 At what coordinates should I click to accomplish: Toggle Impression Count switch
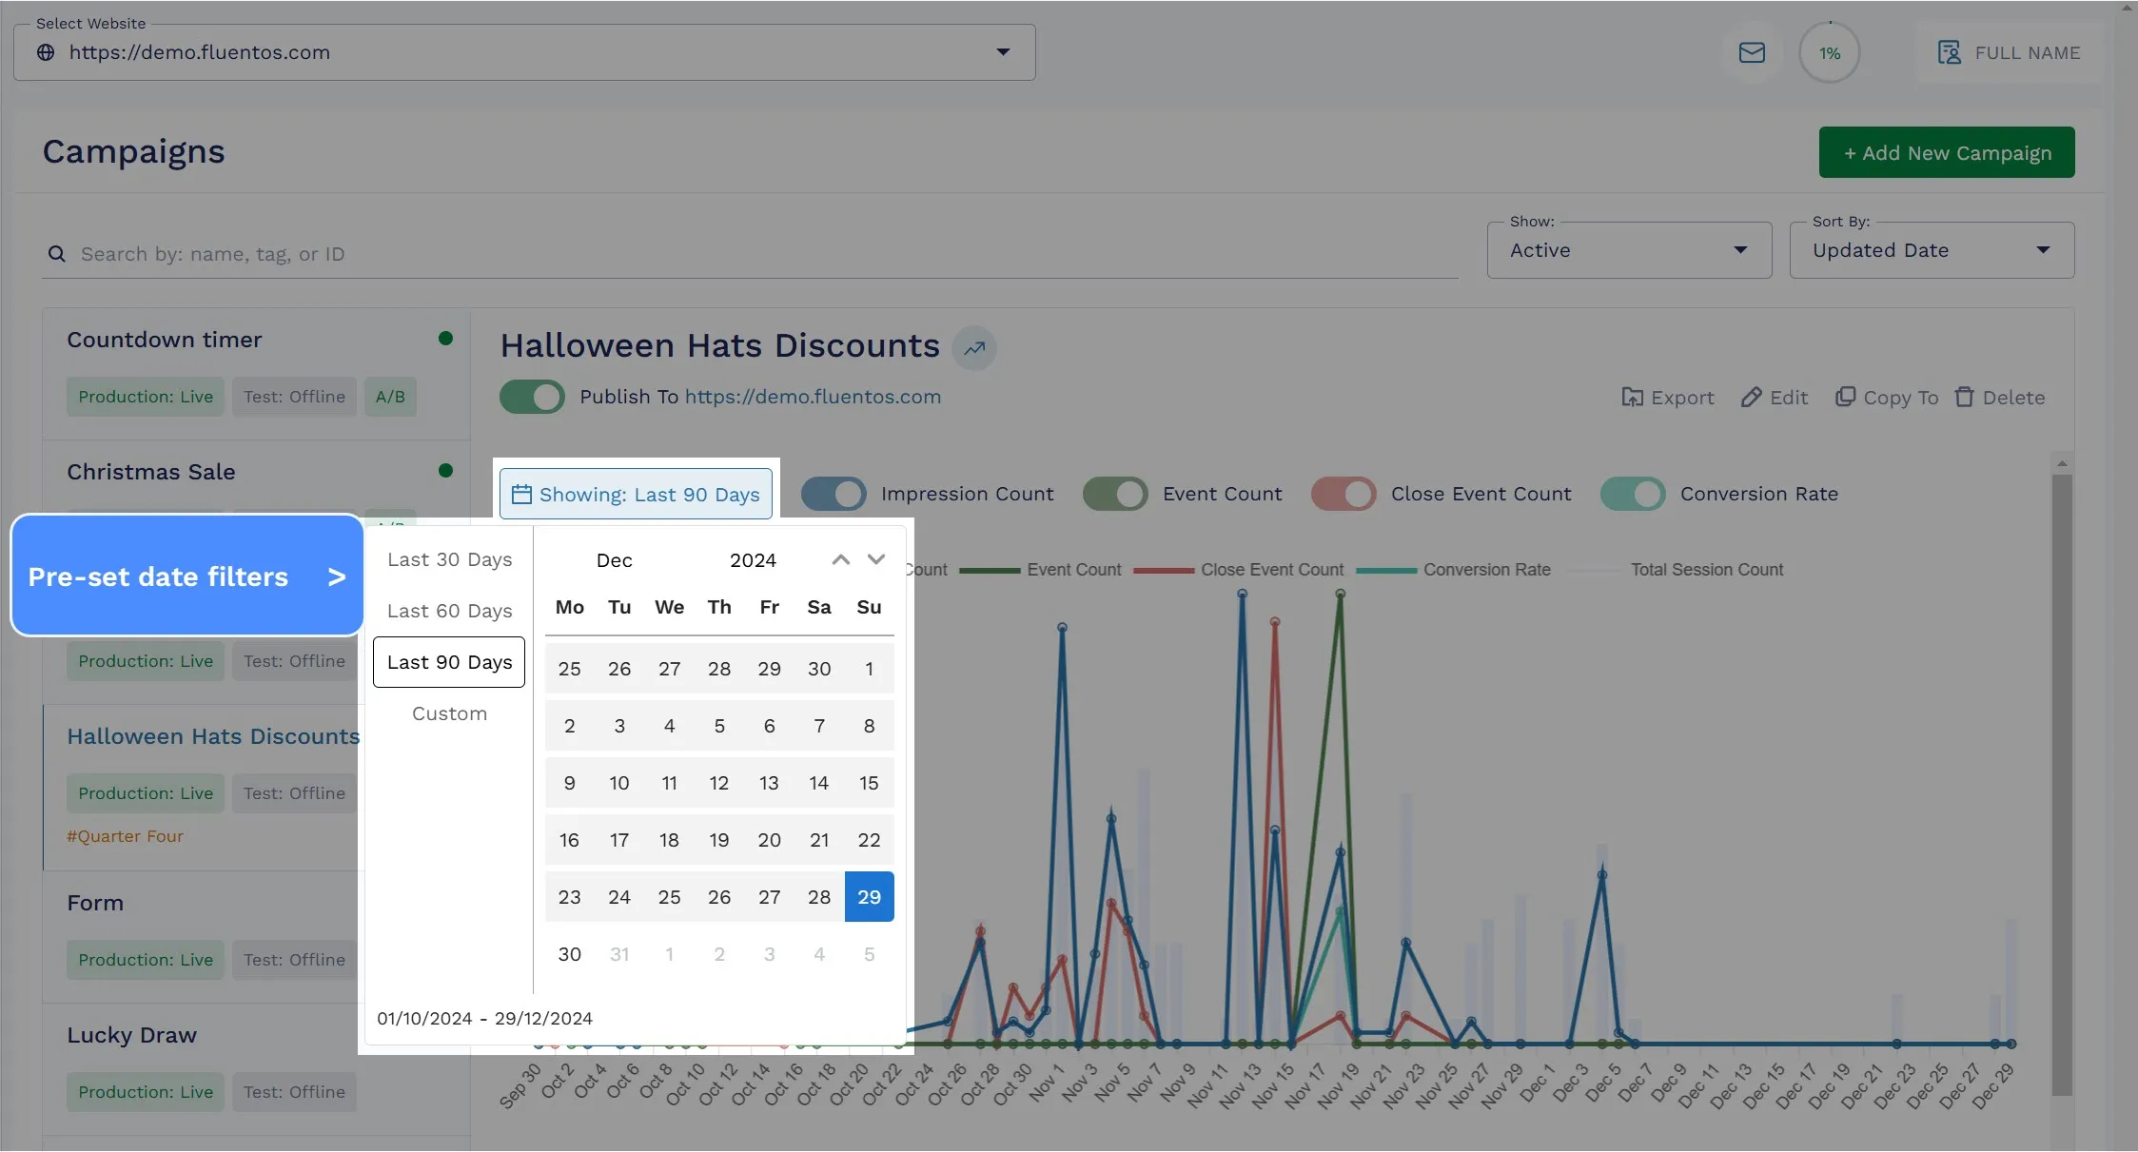[834, 494]
